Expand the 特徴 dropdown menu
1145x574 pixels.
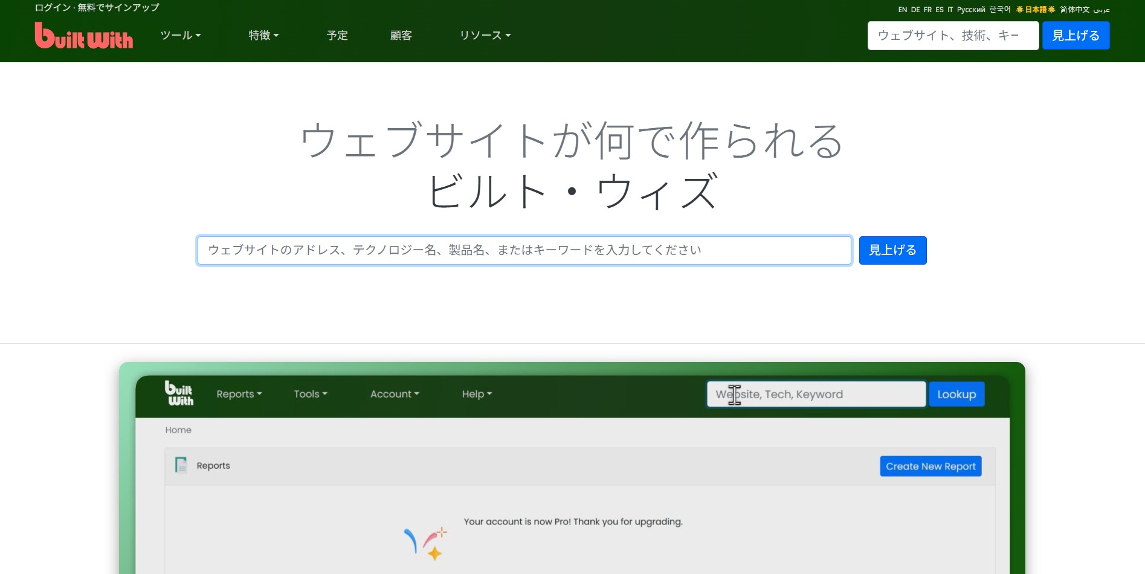[263, 36]
